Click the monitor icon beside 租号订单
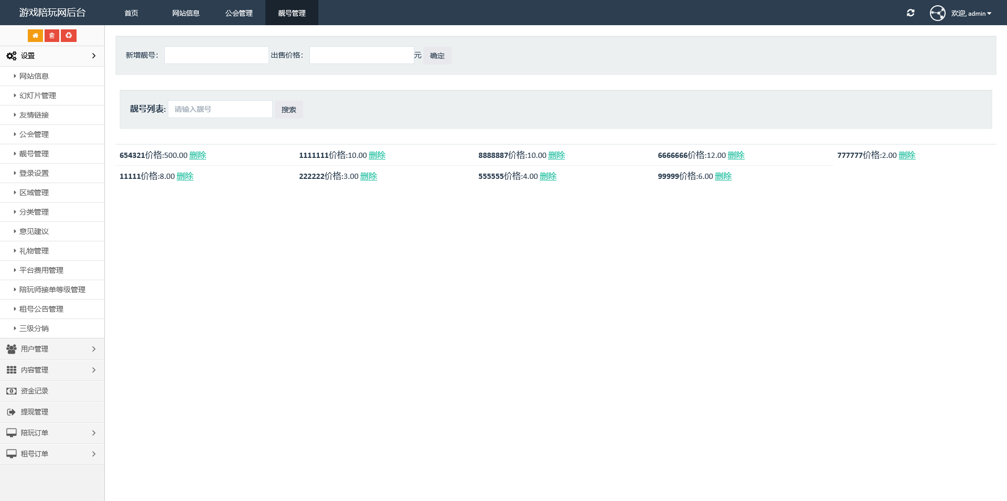 (11, 454)
